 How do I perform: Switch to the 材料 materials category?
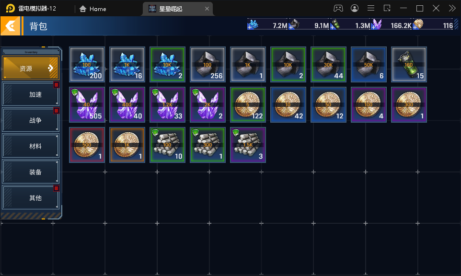click(x=31, y=146)
